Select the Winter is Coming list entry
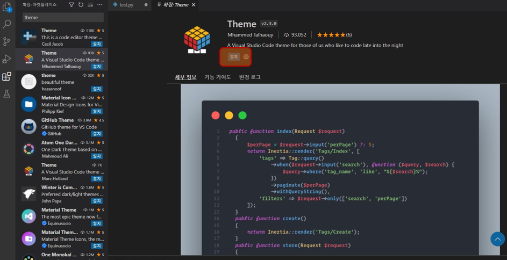Image resolution: width=507 pixels, height=260 pixels. (62, 194)
